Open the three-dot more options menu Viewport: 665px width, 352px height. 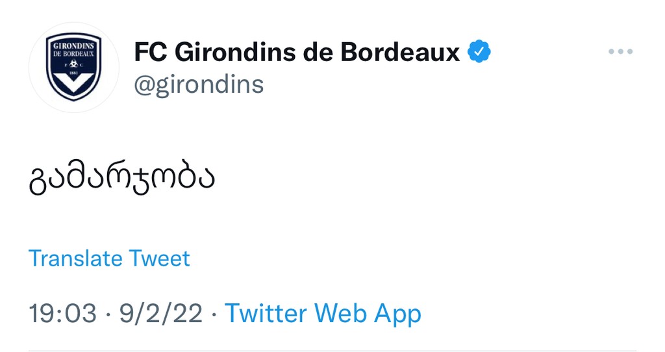[x=620, y=52]
